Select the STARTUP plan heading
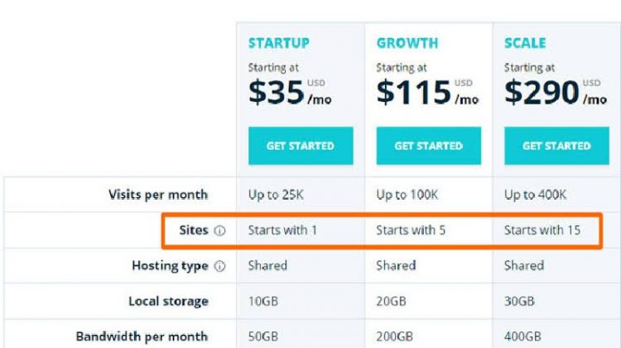This screenshot has height=348, width=621. click(x=279, y=43)
